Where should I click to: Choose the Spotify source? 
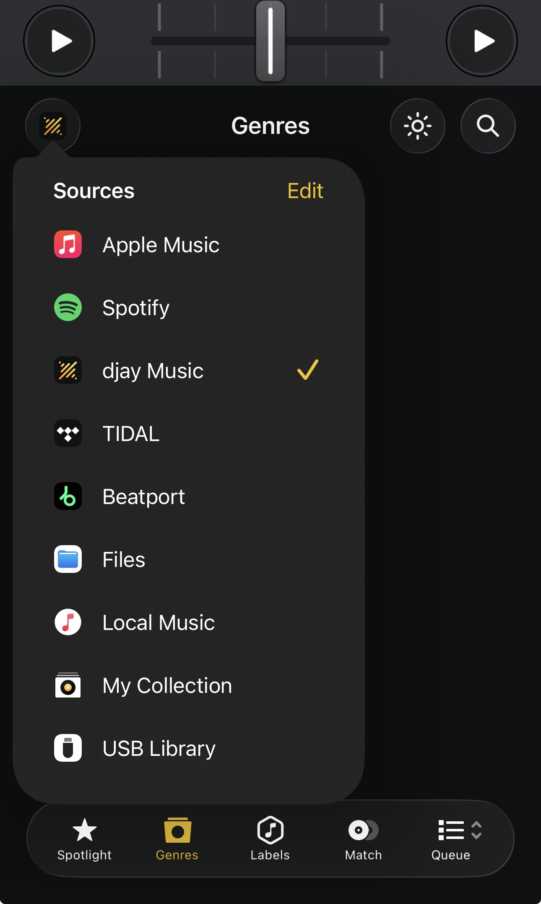point(136,308)
